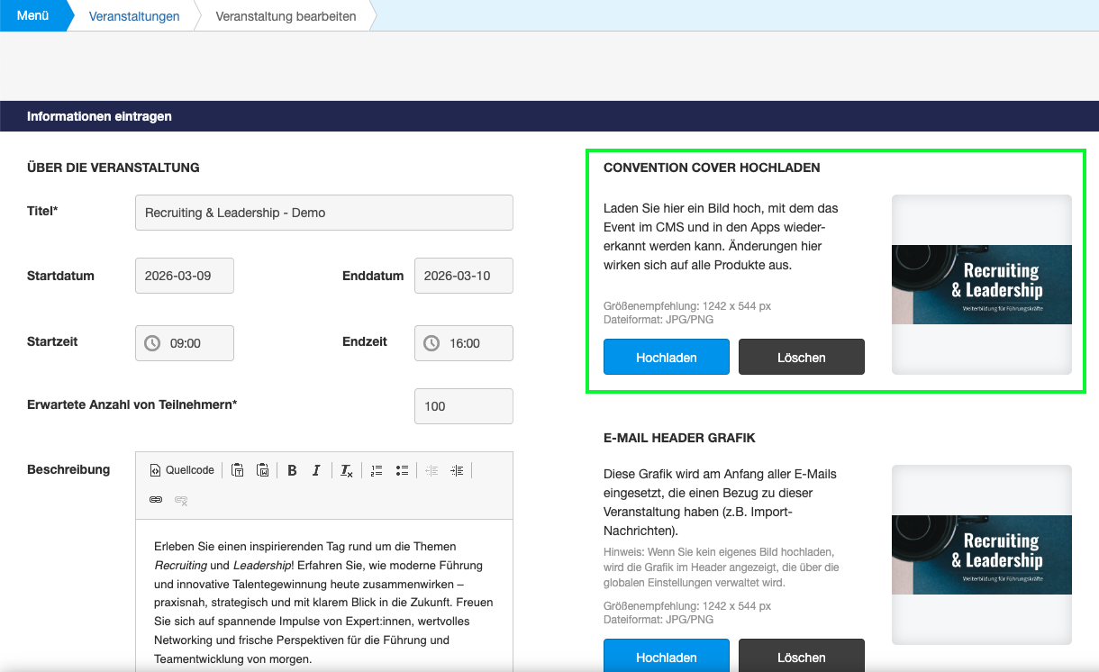Click the expected participants number field

(x=464, y=406)
